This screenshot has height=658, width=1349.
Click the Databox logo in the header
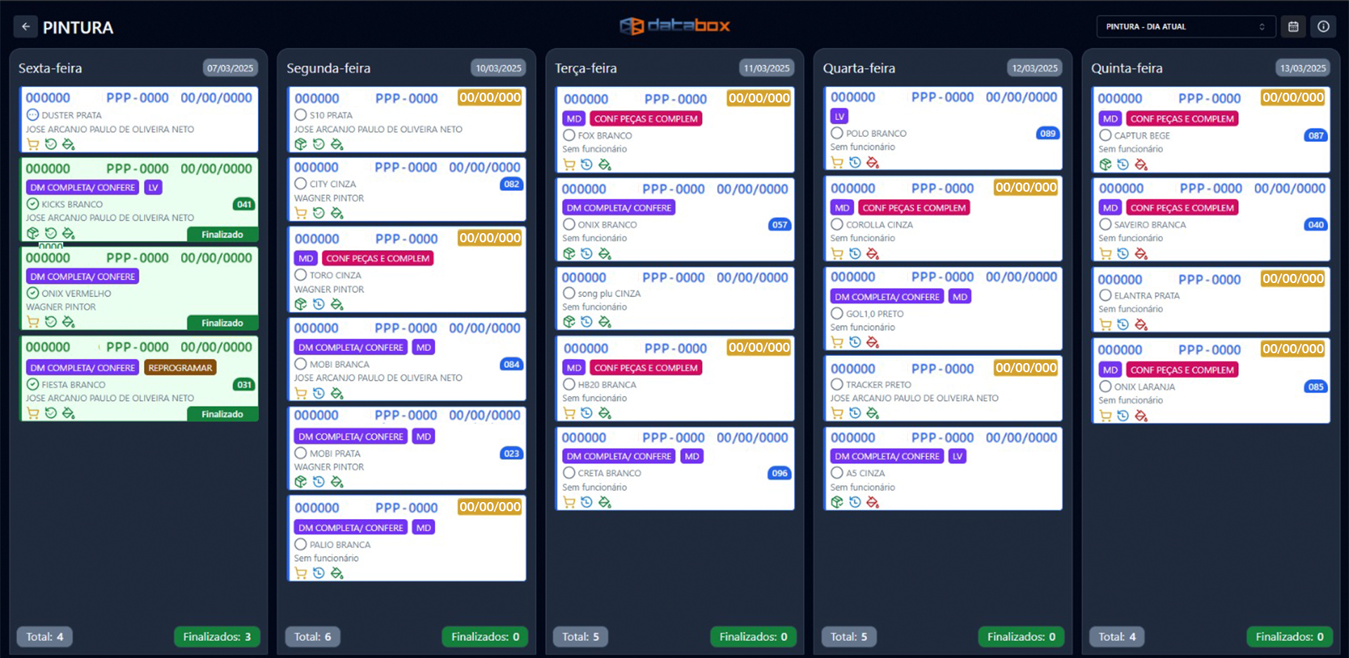pyautogui.click(x=674, y=26)
